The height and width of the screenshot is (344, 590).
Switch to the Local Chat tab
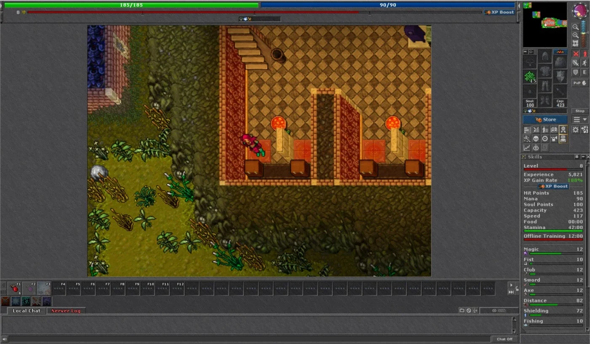point(27,311)
